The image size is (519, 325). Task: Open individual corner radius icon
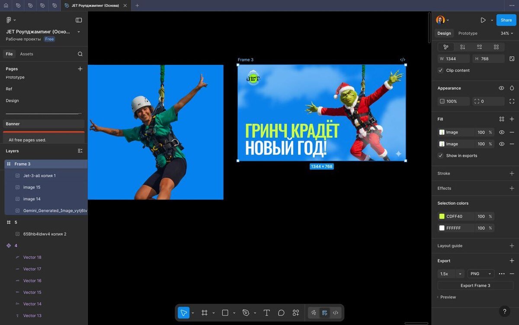click(512, 101)
